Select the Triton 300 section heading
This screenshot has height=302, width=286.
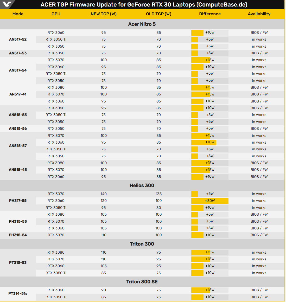pos(142,244)
